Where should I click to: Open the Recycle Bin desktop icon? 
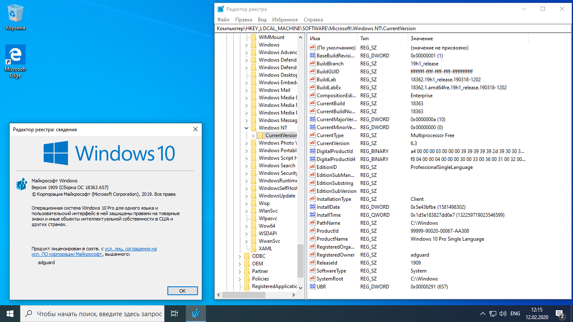(15, 18)
